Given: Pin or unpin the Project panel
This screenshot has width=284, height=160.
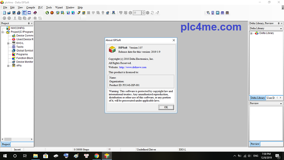Looking at the screenshot, I should point(28,23).
